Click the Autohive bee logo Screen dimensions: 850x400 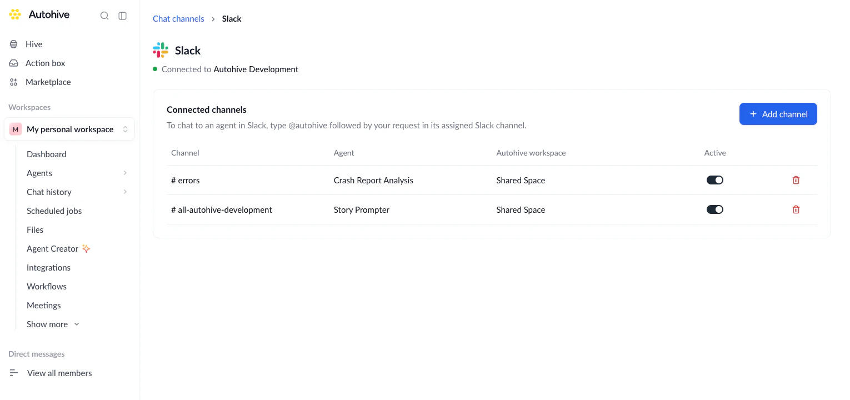click(15, 15)
